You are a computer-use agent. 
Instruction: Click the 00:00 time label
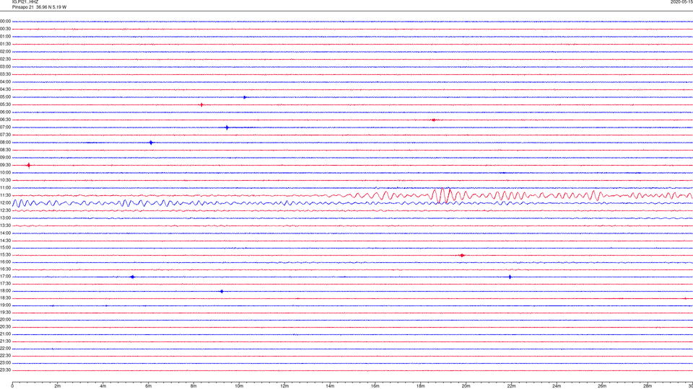click(5, 21)
